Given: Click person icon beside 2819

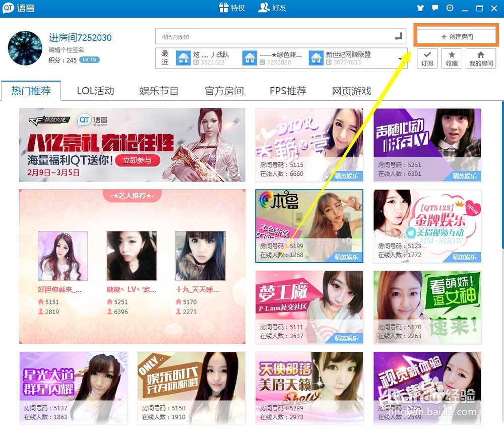Looking at the screenshot, I should (x=41, y=312).
